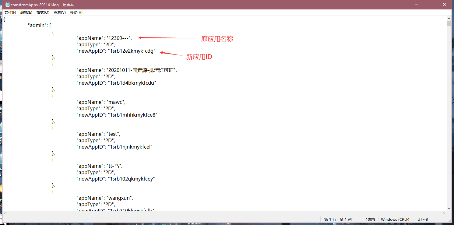Click newAppID "1srb102qkmykfcey" value
Image resolution: width=454 pixels, height=225 pixels.
[132, 179]
